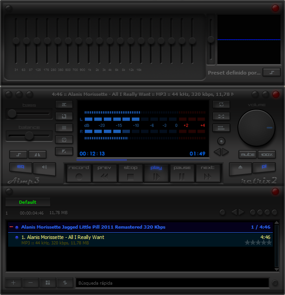Image resolution: width=285 pixels, height=295 pixels.
Task: Click the round button at top-left of equalizer
Action: coord(9,9)
